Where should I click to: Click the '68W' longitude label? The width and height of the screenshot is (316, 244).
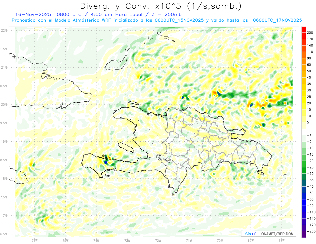(x=282, y=241)
